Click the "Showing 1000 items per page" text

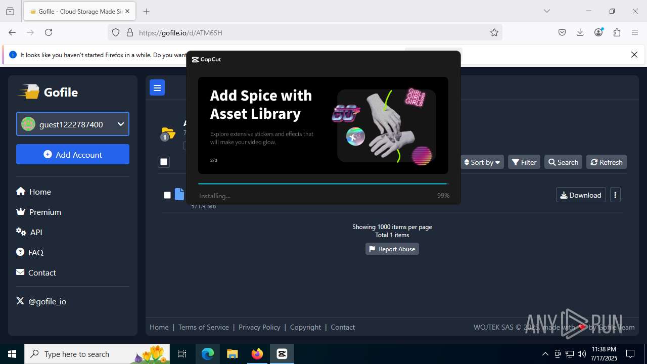pyautogui.click(x=392, y=227)
